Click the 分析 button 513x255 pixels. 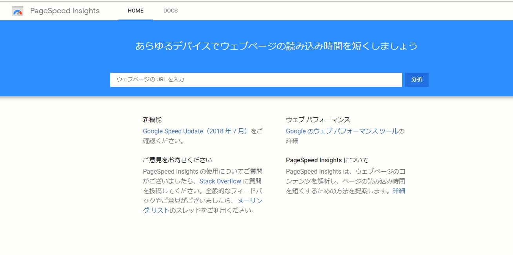tap(417, 79)
